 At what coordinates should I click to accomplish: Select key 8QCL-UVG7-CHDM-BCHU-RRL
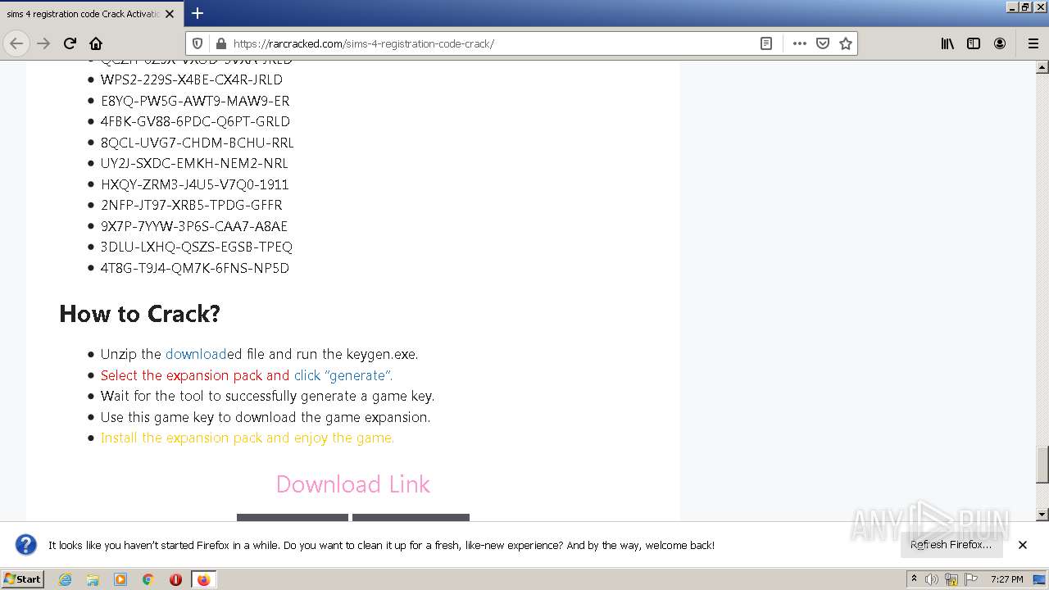tap(198, 143)
